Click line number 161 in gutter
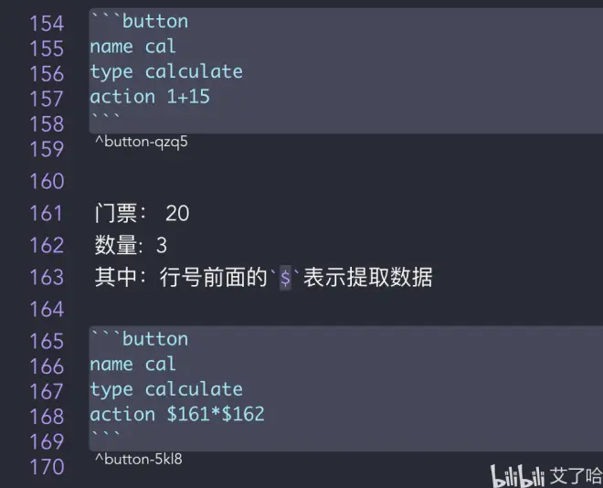This screenshot has width=603, height=488. click(x=47, y=214)
